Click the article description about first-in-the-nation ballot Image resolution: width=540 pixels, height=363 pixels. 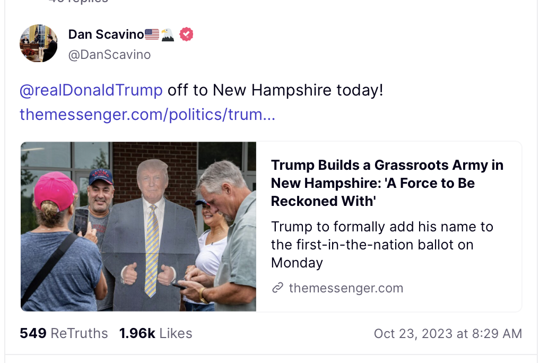coord(382,245)
